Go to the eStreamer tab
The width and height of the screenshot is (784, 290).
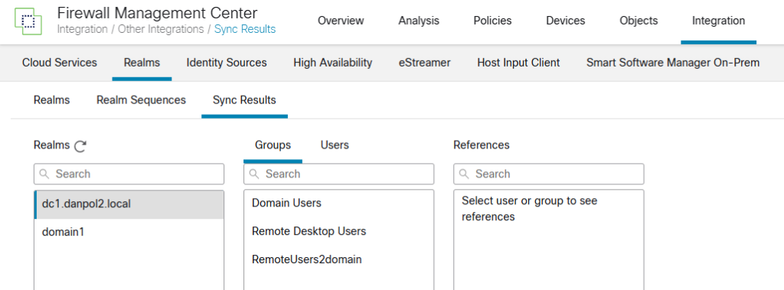tap(424, 63)
